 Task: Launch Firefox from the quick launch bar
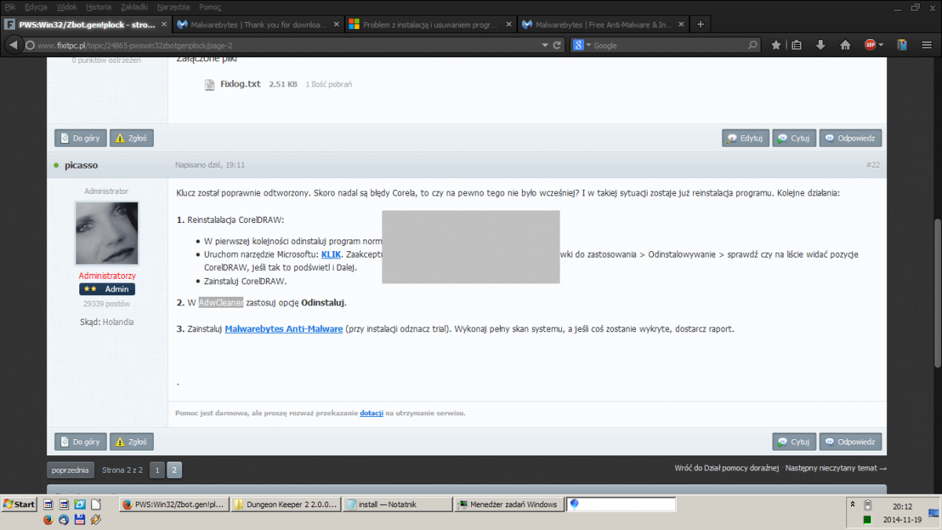tap(47, 519)
